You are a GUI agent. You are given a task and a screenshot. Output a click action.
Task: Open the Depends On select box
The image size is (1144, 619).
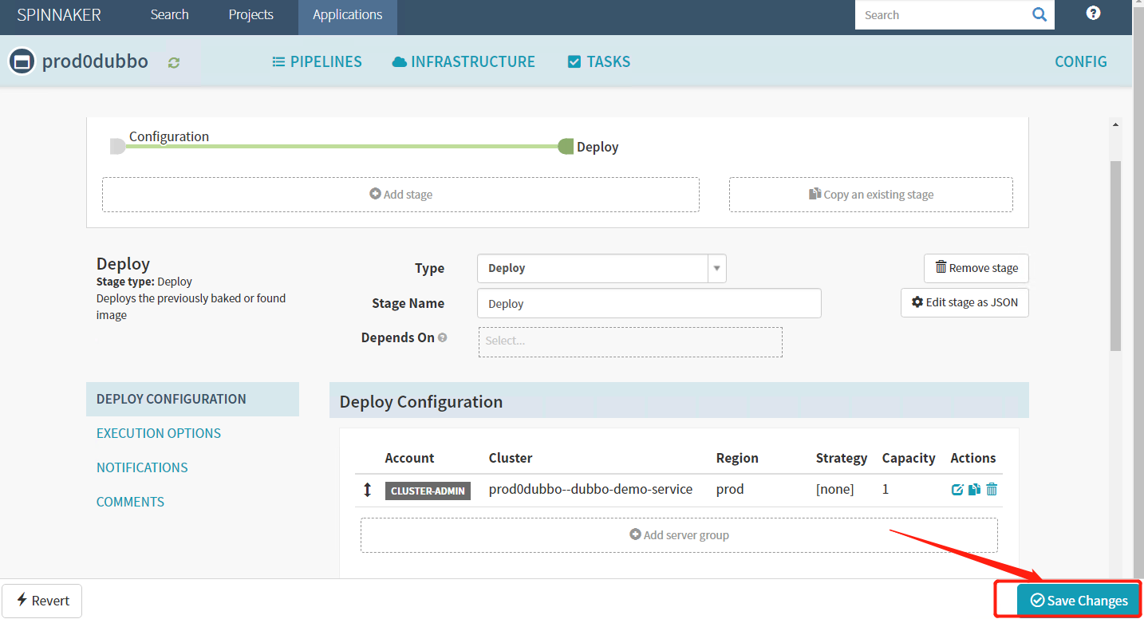coord(629,341)
